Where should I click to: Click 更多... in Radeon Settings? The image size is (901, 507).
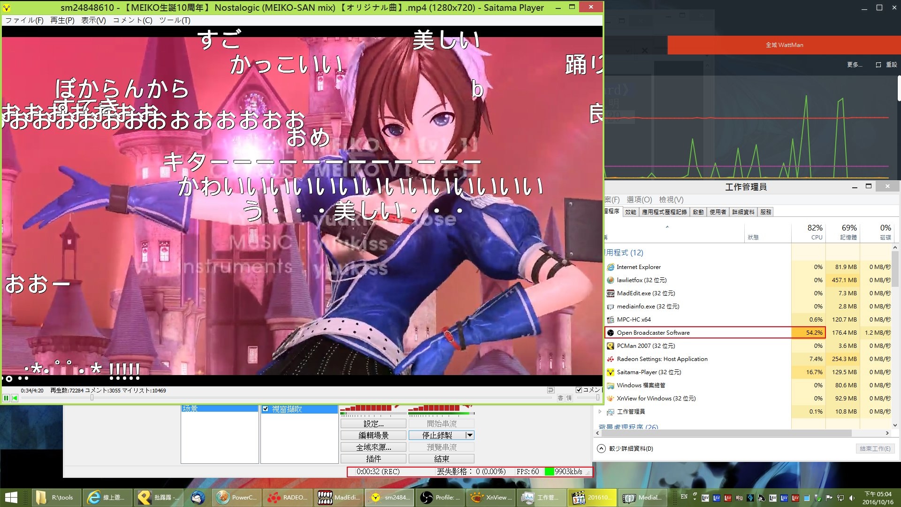[855, 65]
